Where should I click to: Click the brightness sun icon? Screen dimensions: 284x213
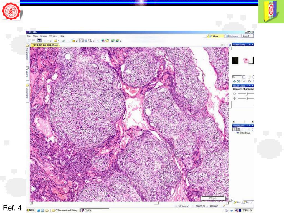pos(235,94)
